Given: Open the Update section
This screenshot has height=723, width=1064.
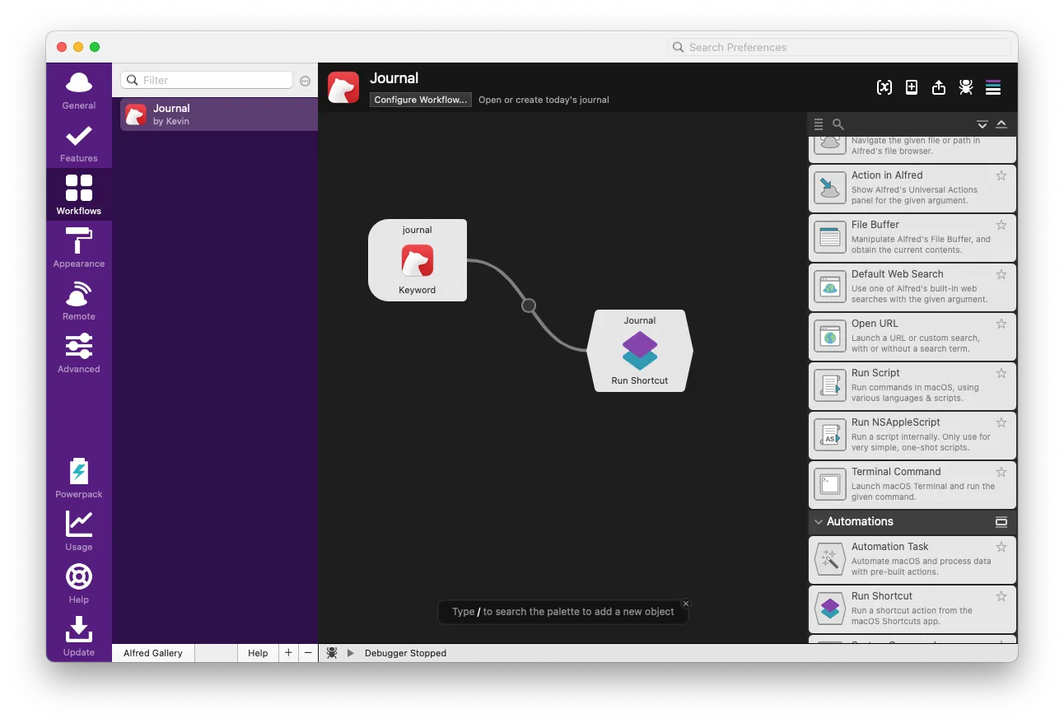Looking at the screenshot, I should point(79,637).
